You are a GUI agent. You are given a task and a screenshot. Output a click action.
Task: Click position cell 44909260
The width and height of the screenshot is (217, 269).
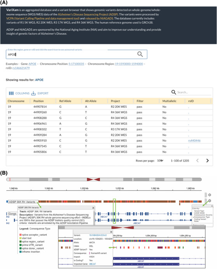(40, 112)
